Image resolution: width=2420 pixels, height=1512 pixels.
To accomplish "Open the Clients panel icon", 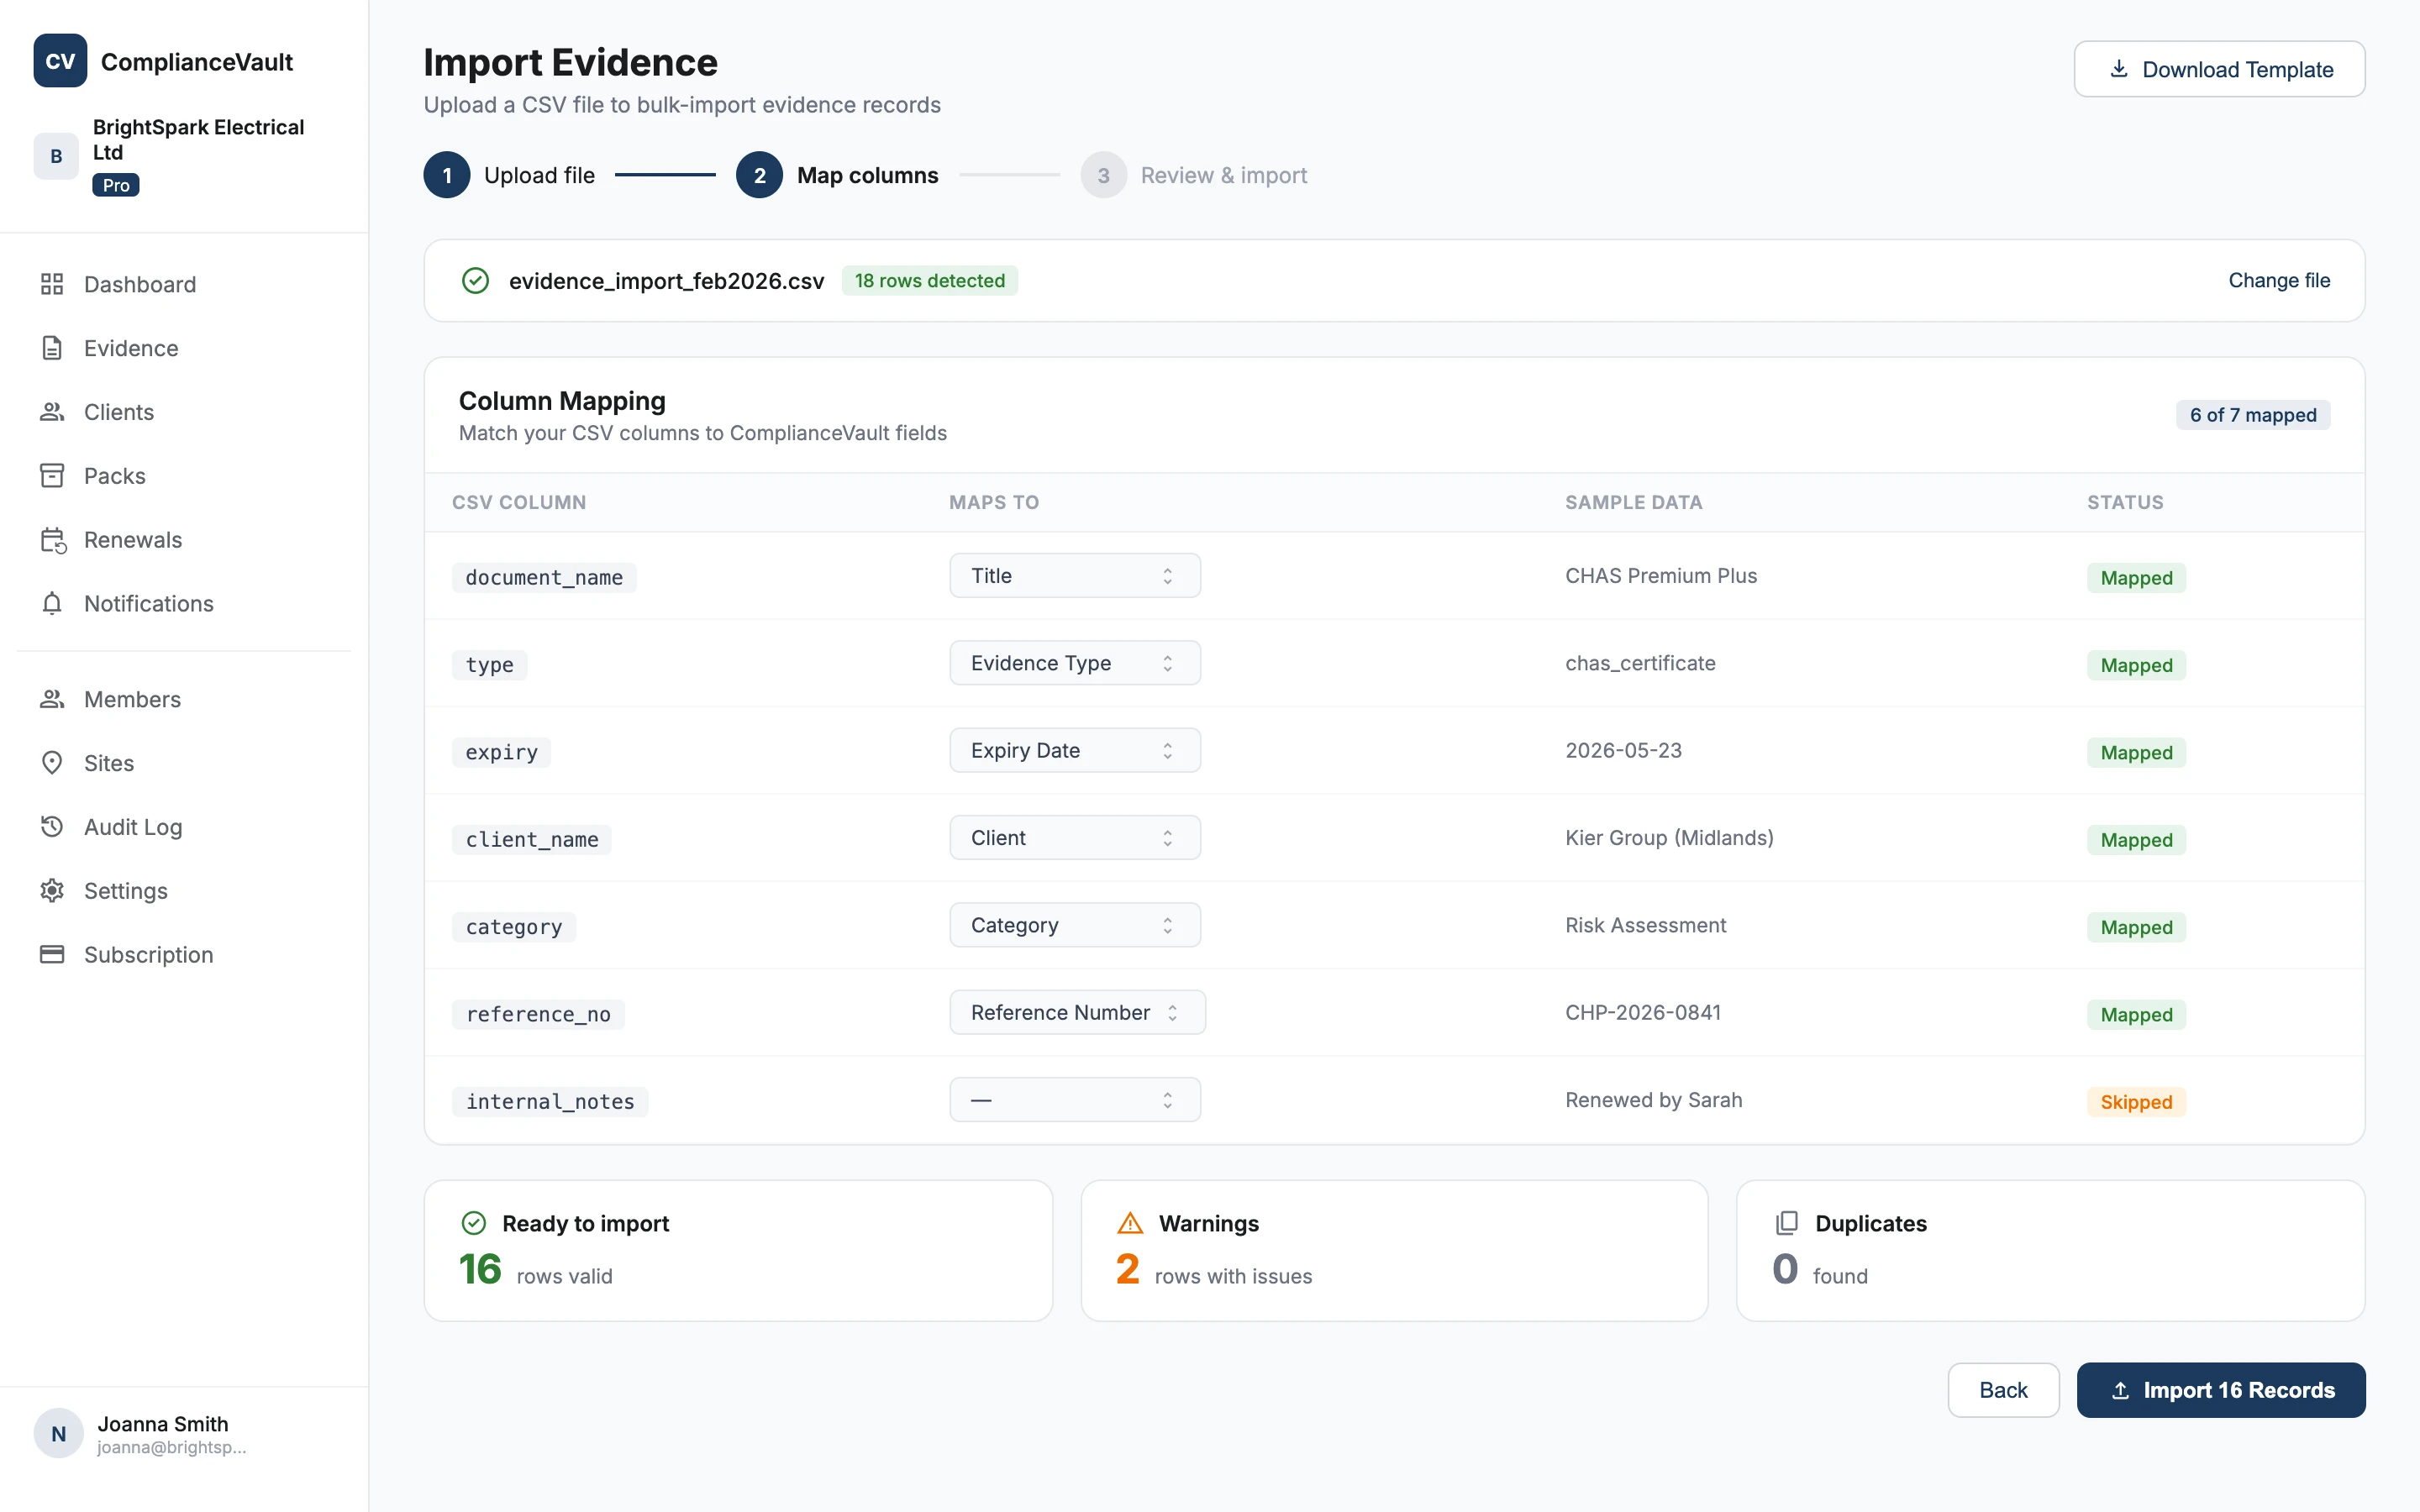I will pyautogui.click(x=53, y=411).
